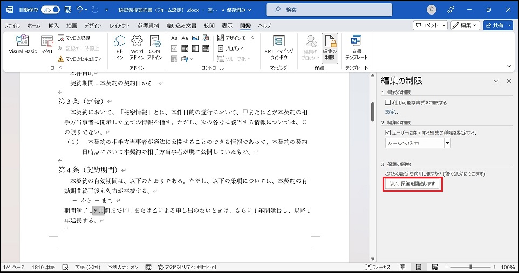Toggle 自動保存 switch off
This screenshot has width=519, height=273.
click(50, 10)
